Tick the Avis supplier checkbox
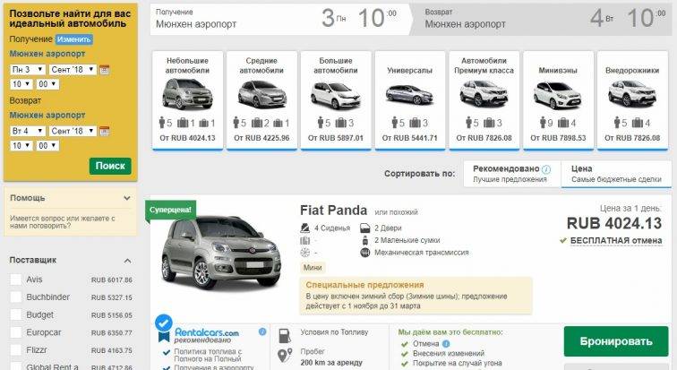Viewport: 677px width, 370px height. [16, 280]
